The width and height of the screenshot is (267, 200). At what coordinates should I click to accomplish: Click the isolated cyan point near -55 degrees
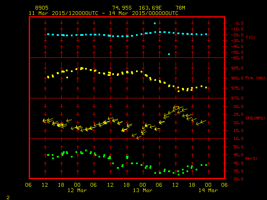tap(169, 54)
